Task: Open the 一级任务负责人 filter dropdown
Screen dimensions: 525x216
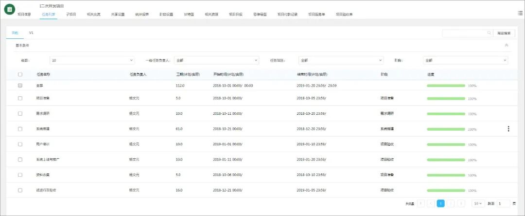Action: pos(216,61)
